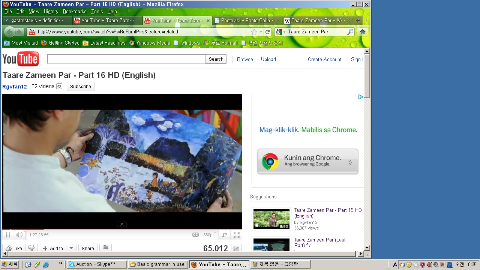Open the Upload link
Image resolution: width=480 pixels, height=270 pixels.
(268, 59)
